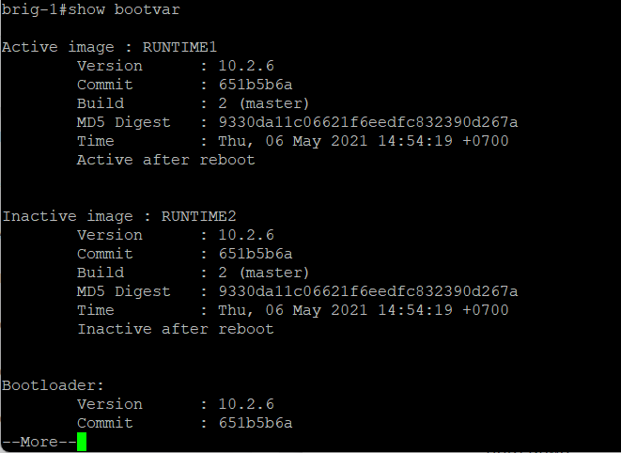Click the Inactive image RUNTIME2 heading
The image size is (621, 453).
click(118, 216)
